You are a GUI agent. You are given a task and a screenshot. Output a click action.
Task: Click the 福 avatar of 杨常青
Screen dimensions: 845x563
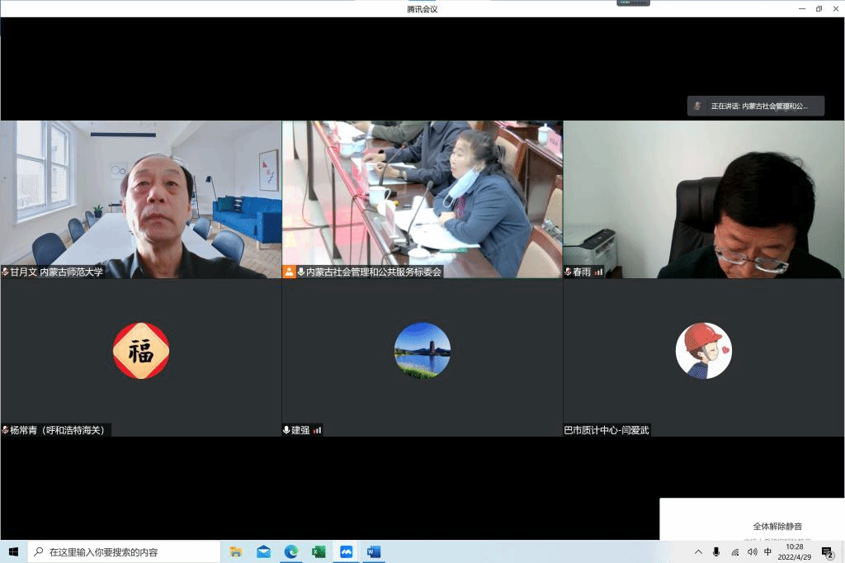click(141, 351)
